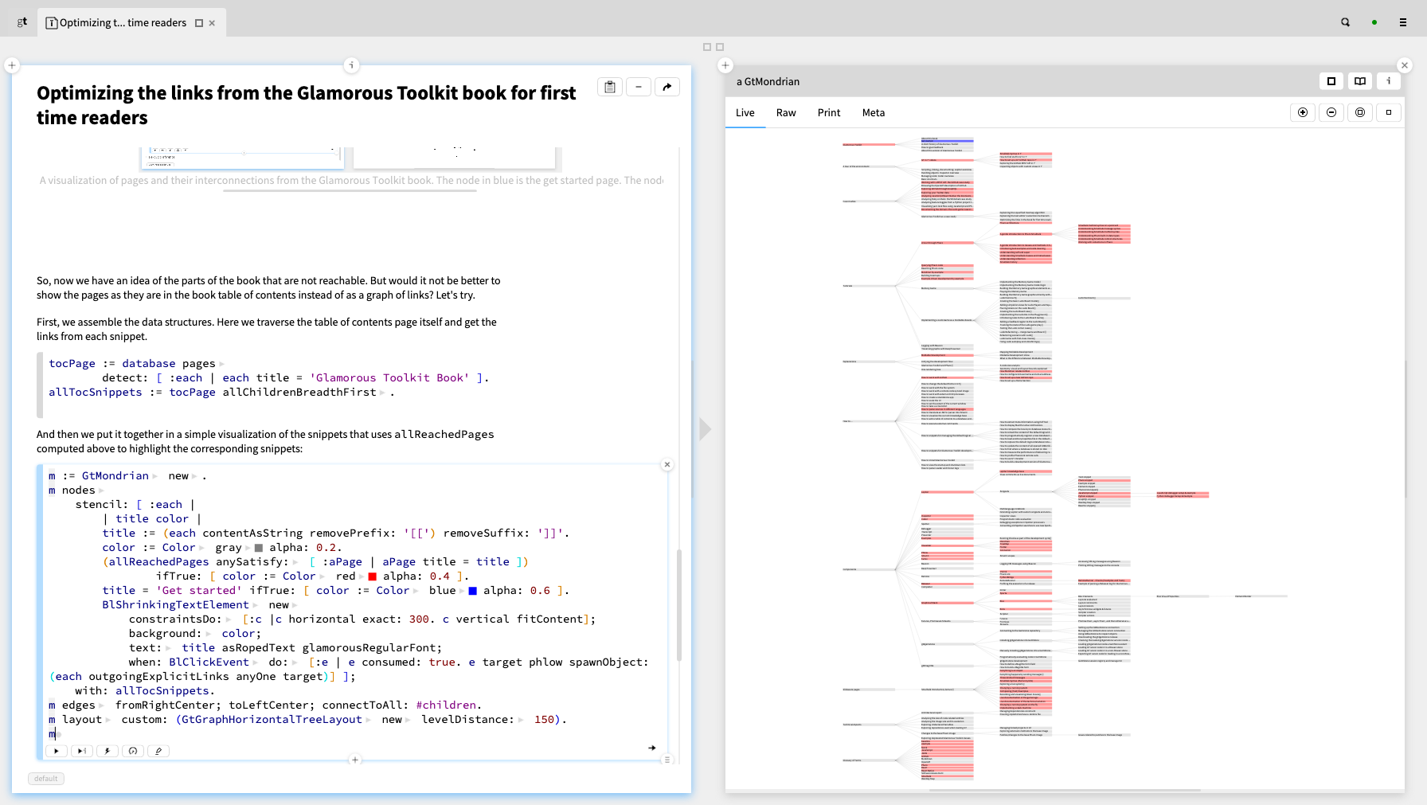Image resolution: width=1427 pixels, height=805 pixels.
Task: Click the right arrow in snippet footer
Action: tap(652, 748)
